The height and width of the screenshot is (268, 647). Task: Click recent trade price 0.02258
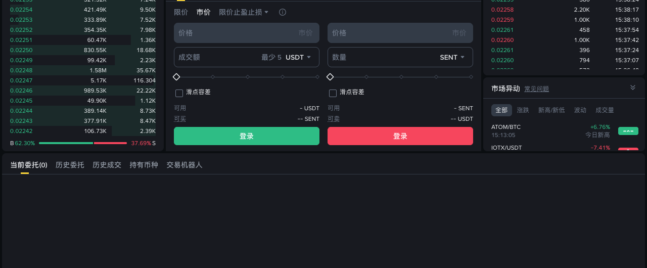click(x=502, y=10)
